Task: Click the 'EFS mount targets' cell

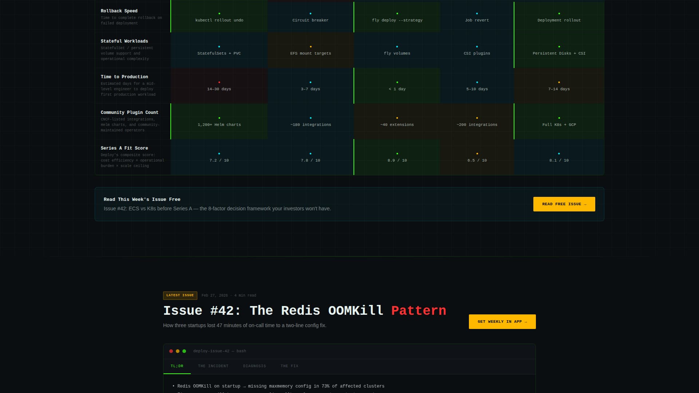Action: 311,50
